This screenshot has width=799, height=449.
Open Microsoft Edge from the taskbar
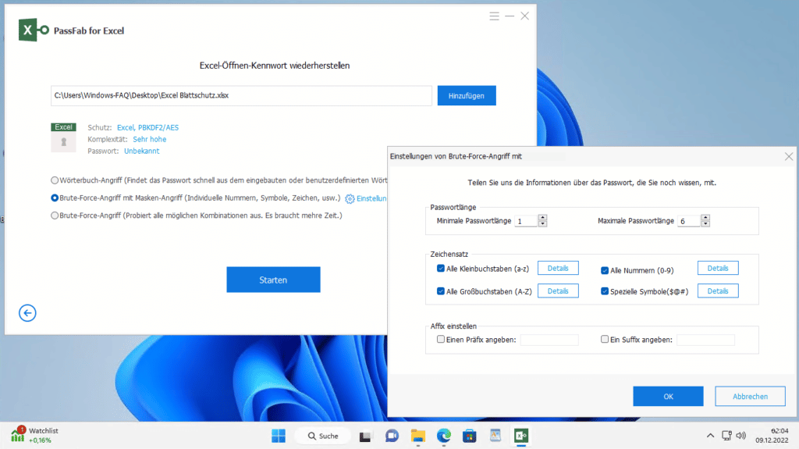tap(444, 436)
